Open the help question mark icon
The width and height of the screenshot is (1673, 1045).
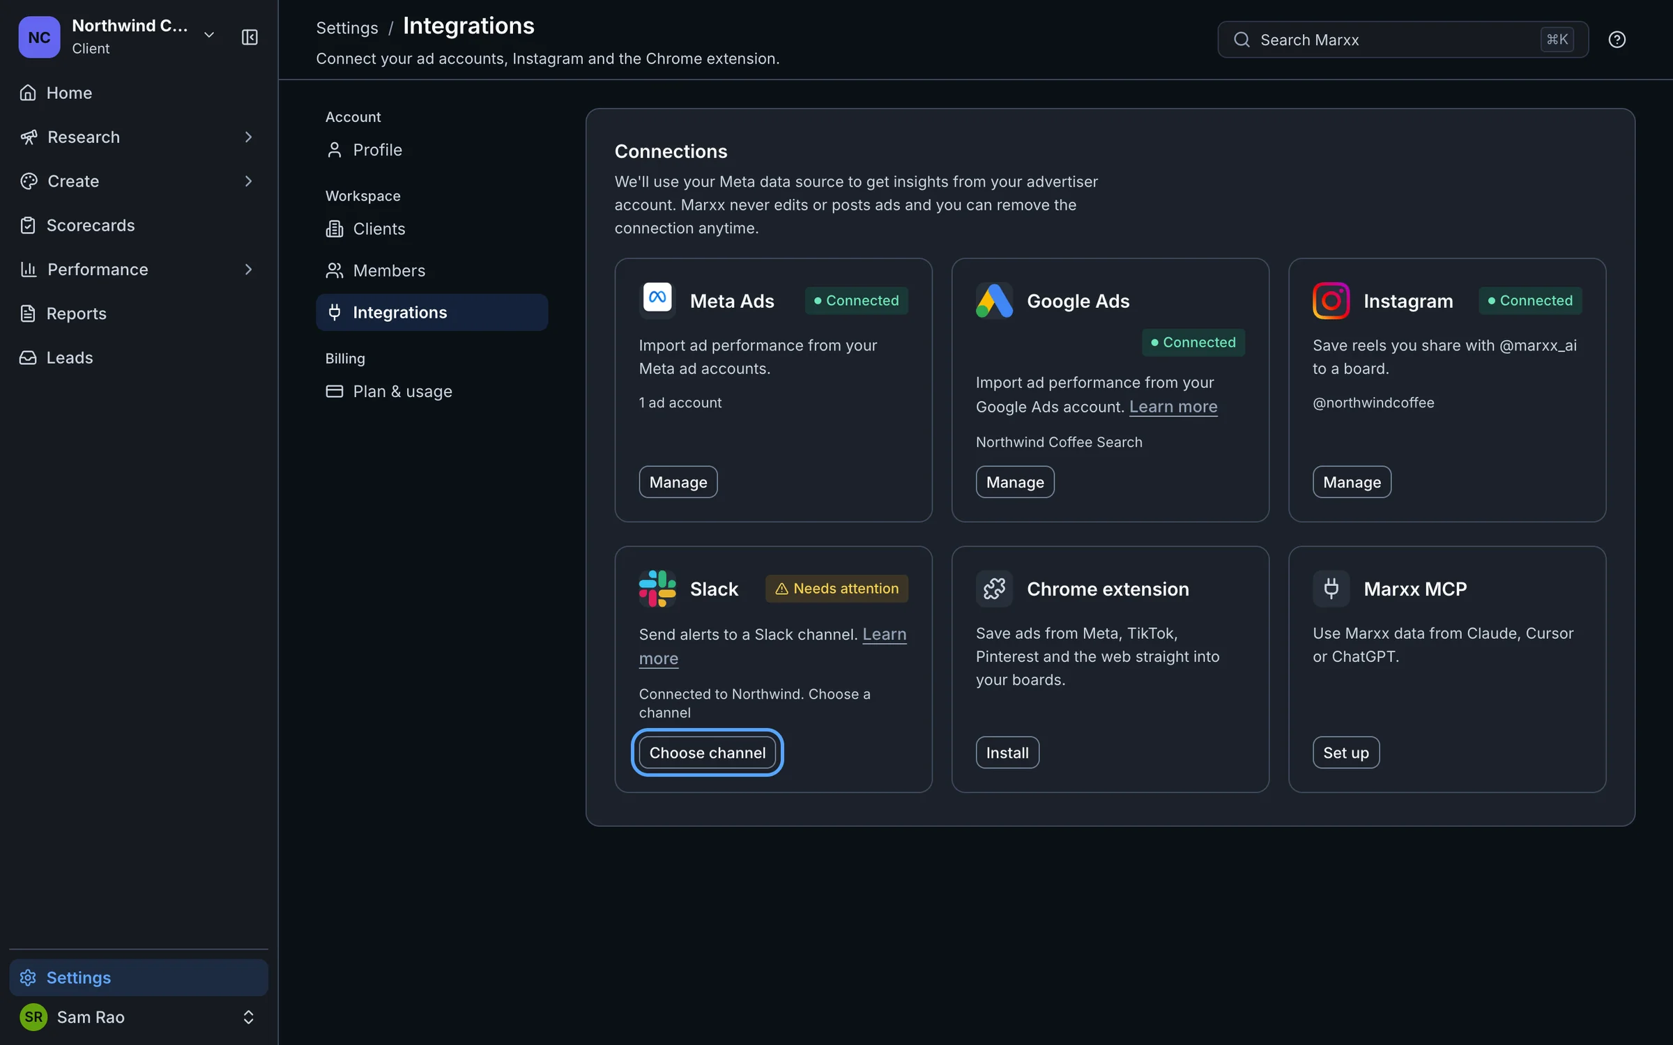(1617, 40)
